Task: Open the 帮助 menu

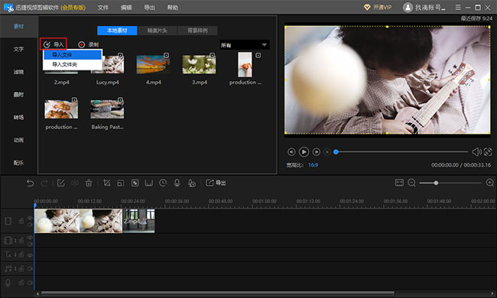Action: [x=173, y=8]
